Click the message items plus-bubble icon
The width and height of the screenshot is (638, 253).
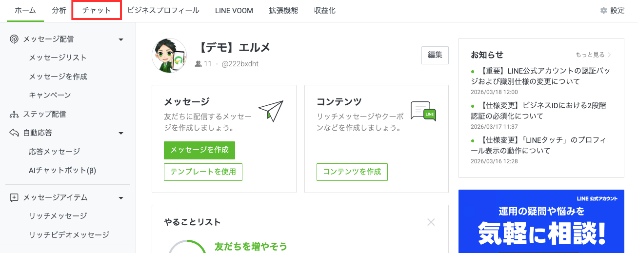[14, 197]
